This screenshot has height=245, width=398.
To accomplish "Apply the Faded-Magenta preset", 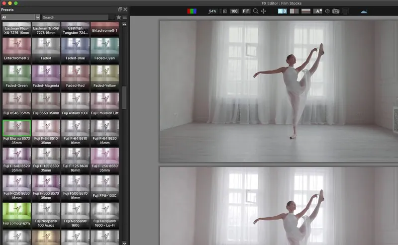I will [46, 77].
